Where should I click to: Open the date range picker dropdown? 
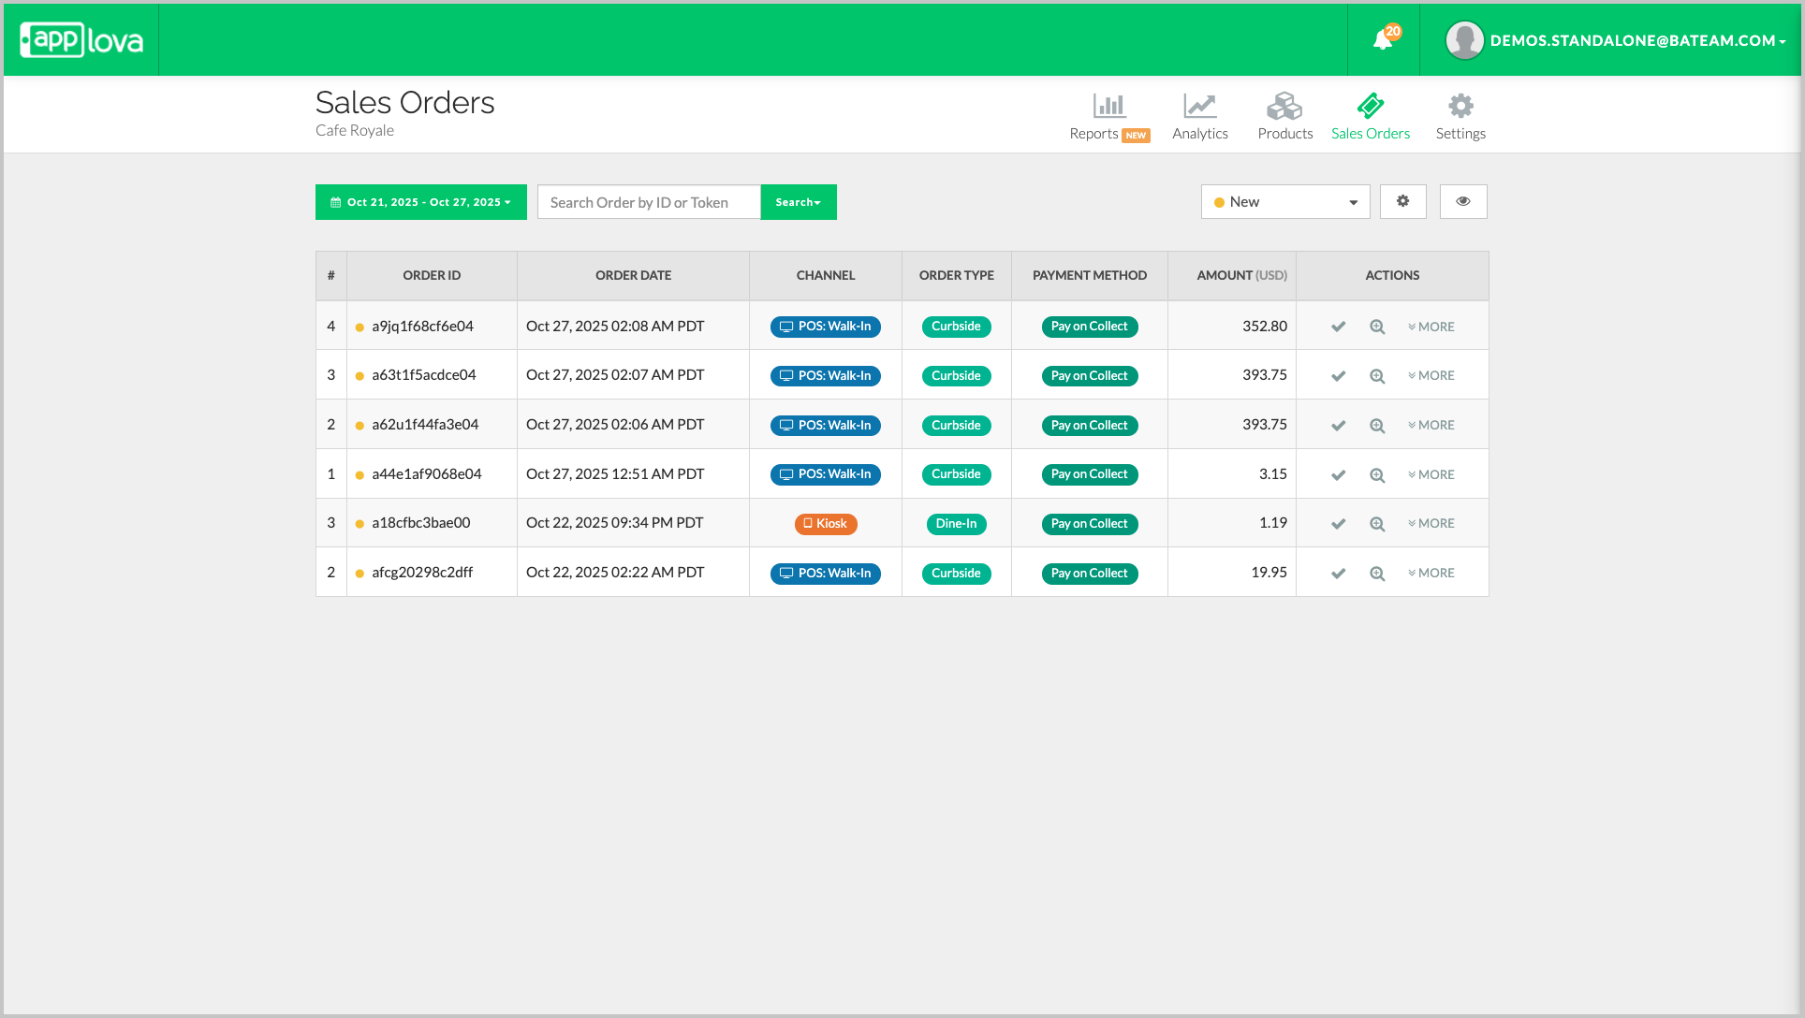pyautogui.click(x=420, y=202)
